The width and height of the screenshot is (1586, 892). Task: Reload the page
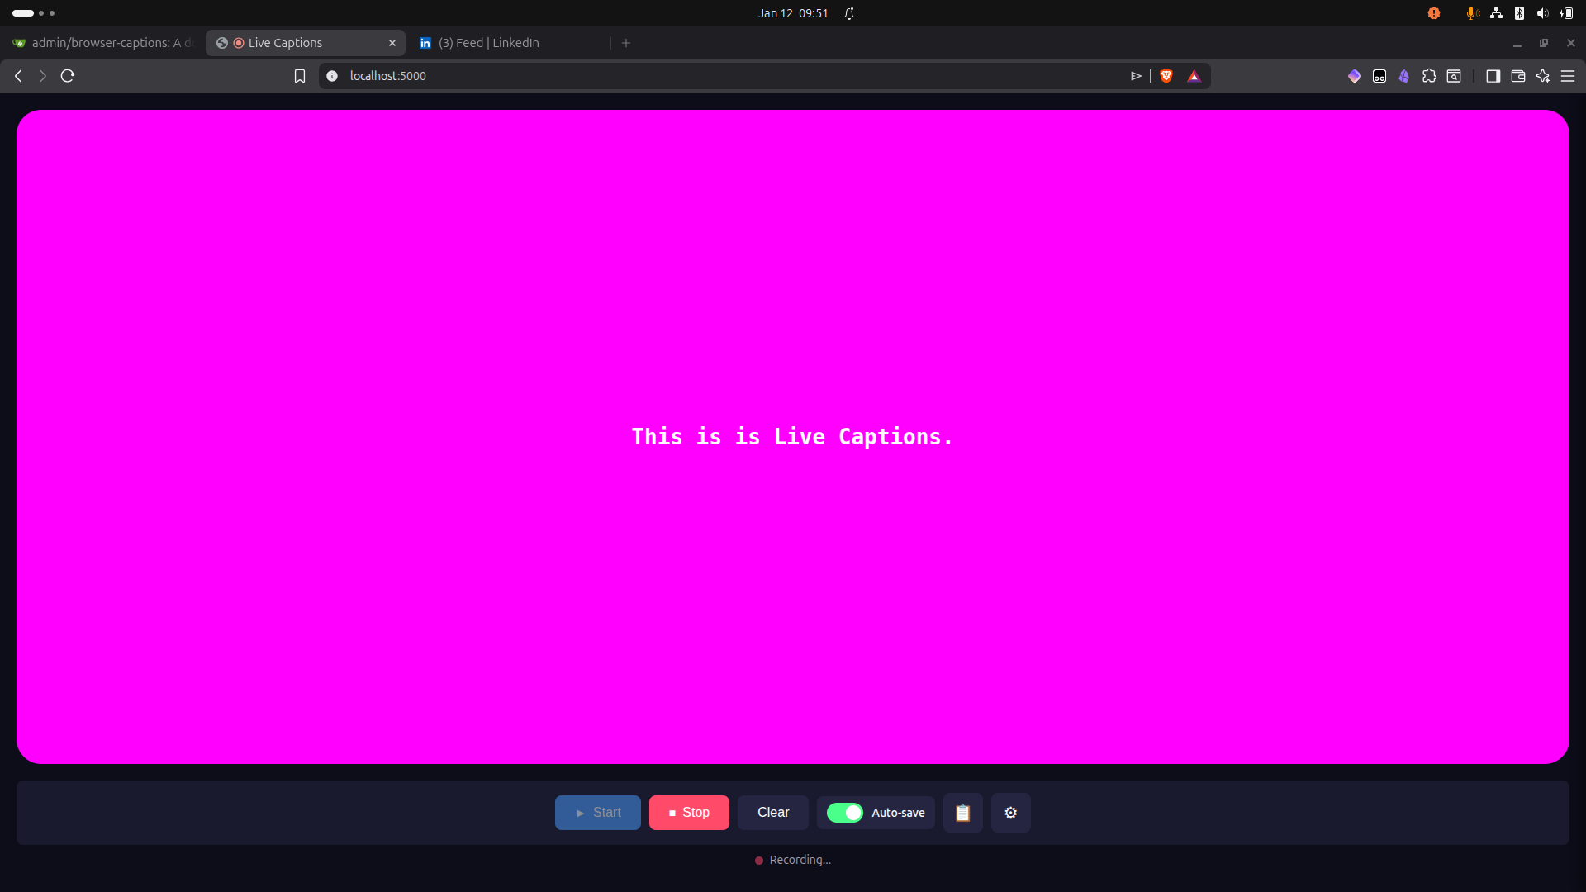click(68, 76)
